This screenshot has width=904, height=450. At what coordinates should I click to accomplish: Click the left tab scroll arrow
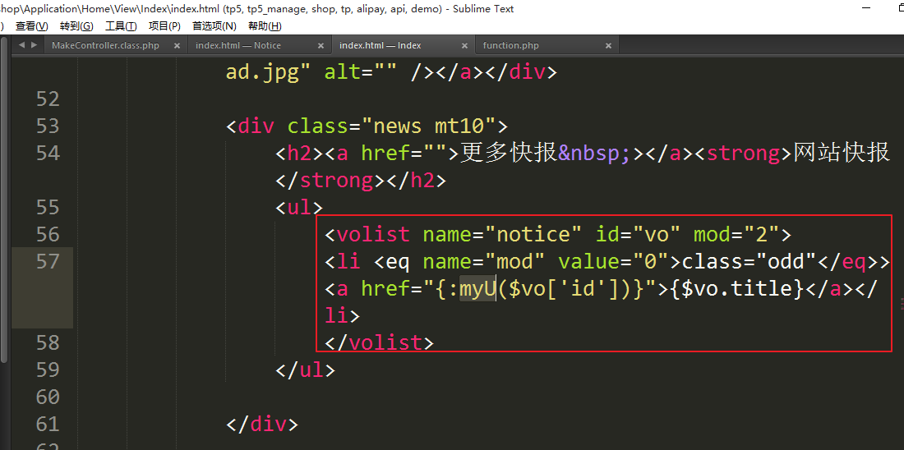22,45
